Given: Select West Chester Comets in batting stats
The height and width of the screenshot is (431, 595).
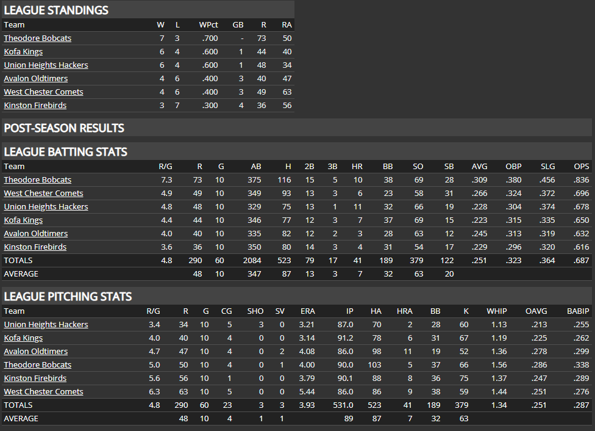Looking at the screenshot, I should (43, 193).
